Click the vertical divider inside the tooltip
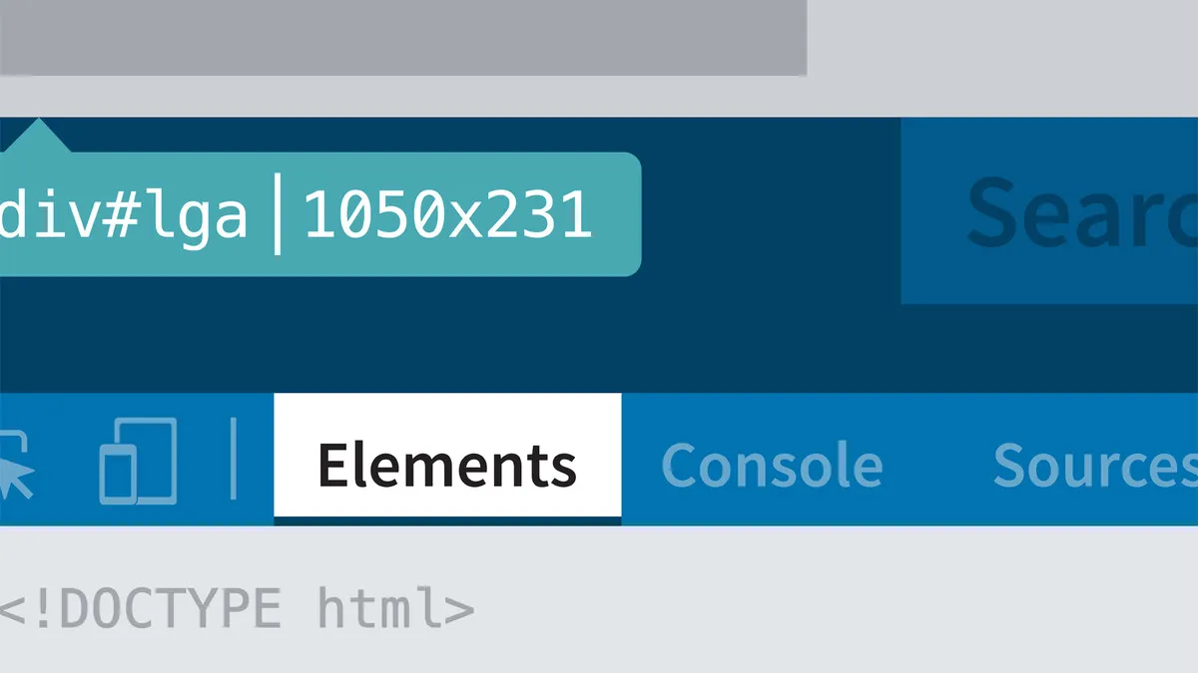Image resolution: width=1198 pixels, height=673 pixels. click(277, 214)
